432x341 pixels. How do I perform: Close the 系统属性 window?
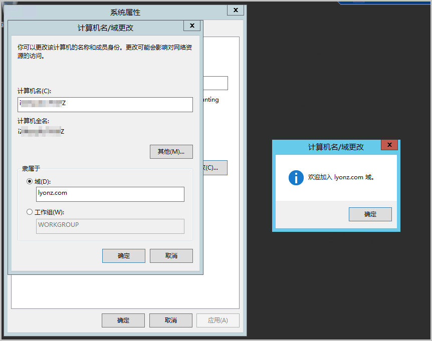tap(236, 10)
